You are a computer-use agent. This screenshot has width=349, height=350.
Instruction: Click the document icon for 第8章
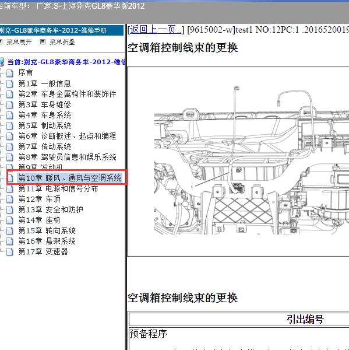click(9, 157)
